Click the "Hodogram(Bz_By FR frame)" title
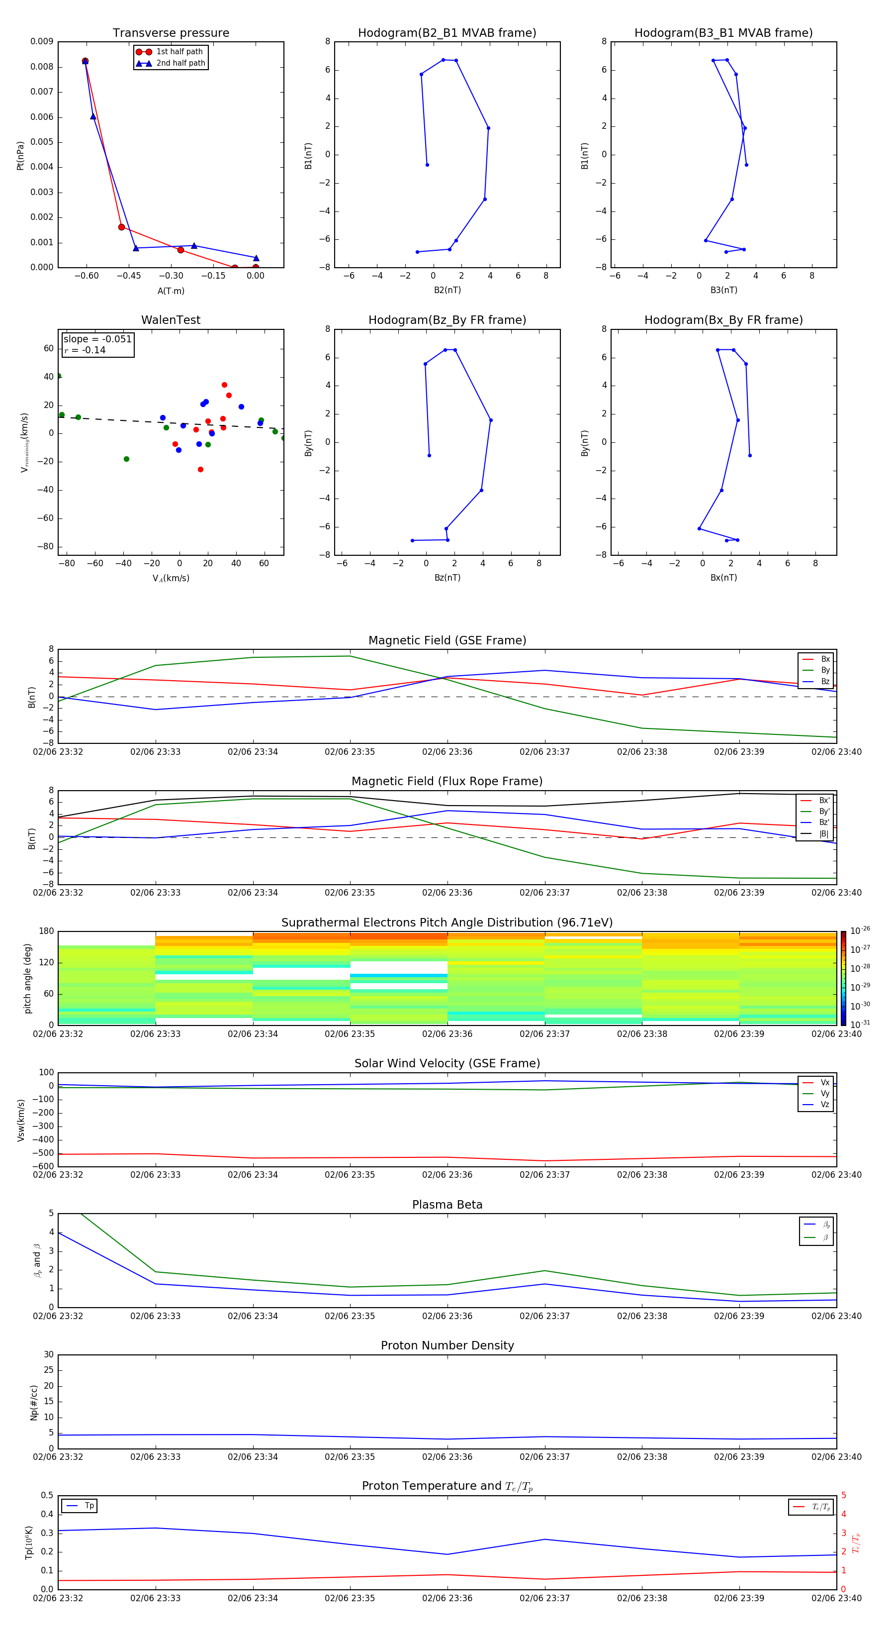This screenshot has width=895, height=1642. tap(447, 320)
